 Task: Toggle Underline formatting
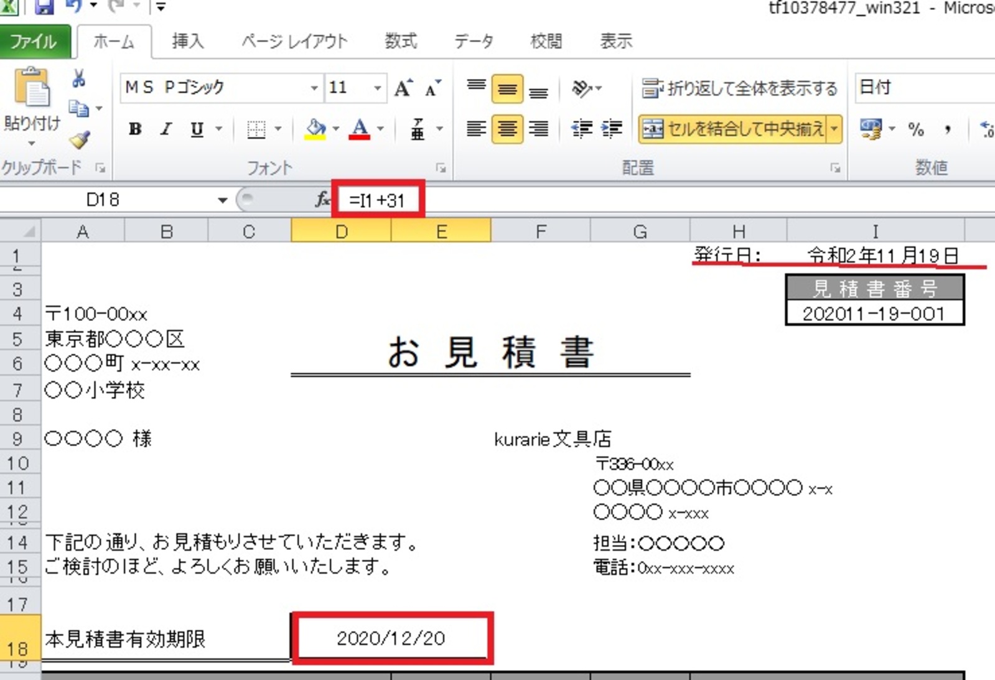[197, 129]
